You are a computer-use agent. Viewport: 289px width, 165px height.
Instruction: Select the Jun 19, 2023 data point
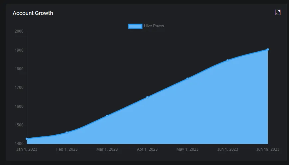(x=268, y=50)
